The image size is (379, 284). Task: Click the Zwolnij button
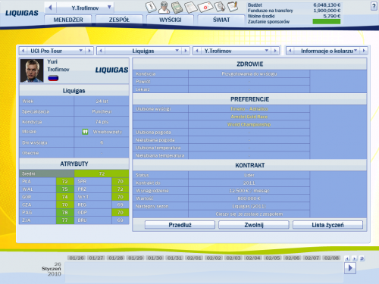pos(254,225)
